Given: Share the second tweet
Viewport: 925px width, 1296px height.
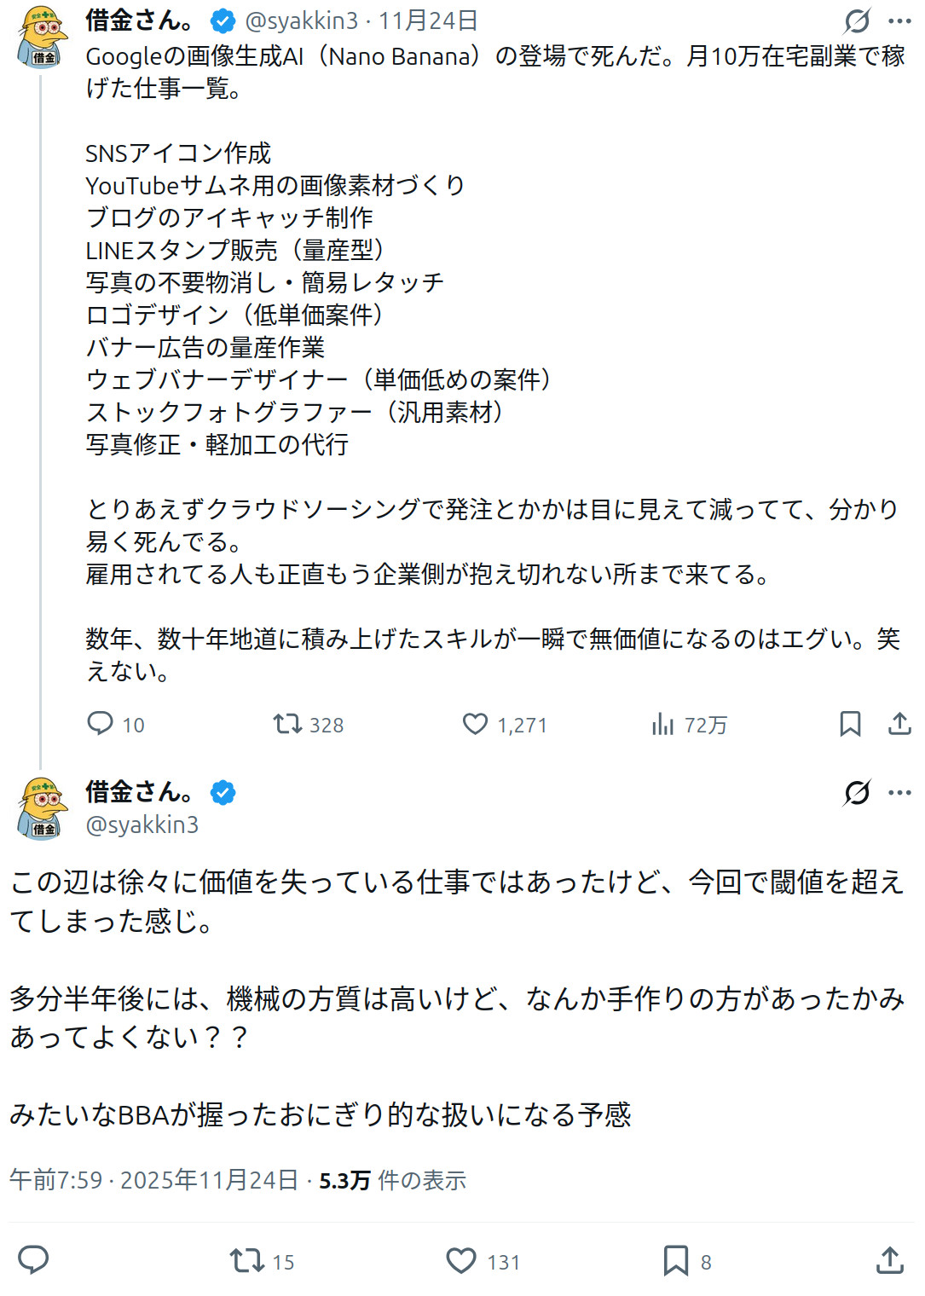Looking at the screenshot, I should (x=890, y=1259).
